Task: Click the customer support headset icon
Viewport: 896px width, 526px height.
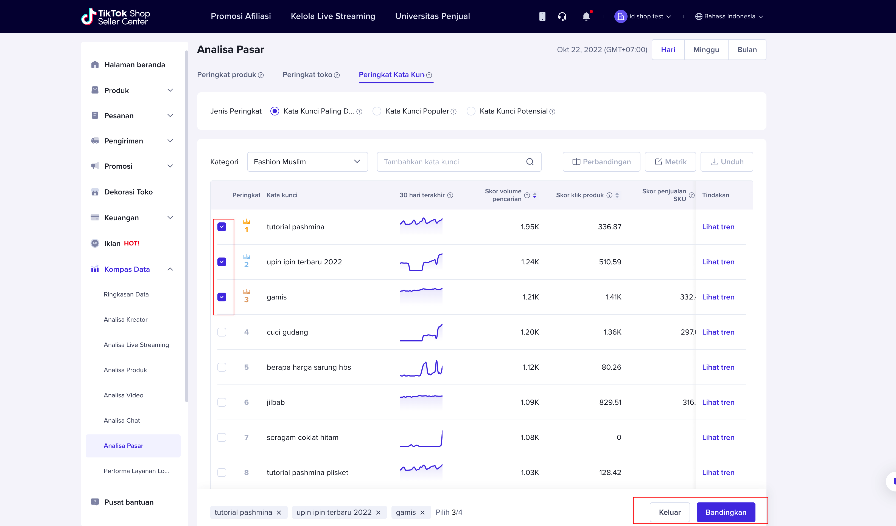Action: click(x=562, y=16)
